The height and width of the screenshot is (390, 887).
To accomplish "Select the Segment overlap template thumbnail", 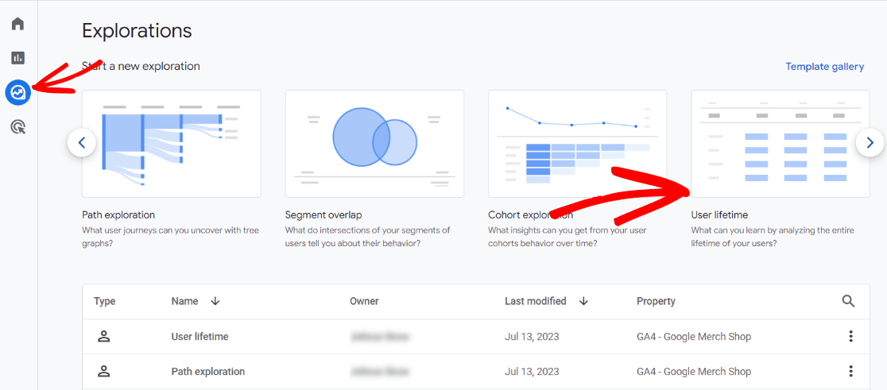I will click(374, 144).
